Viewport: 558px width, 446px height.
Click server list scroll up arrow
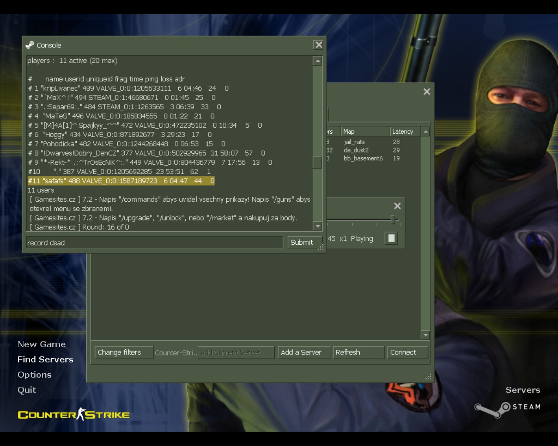point(425,132)
